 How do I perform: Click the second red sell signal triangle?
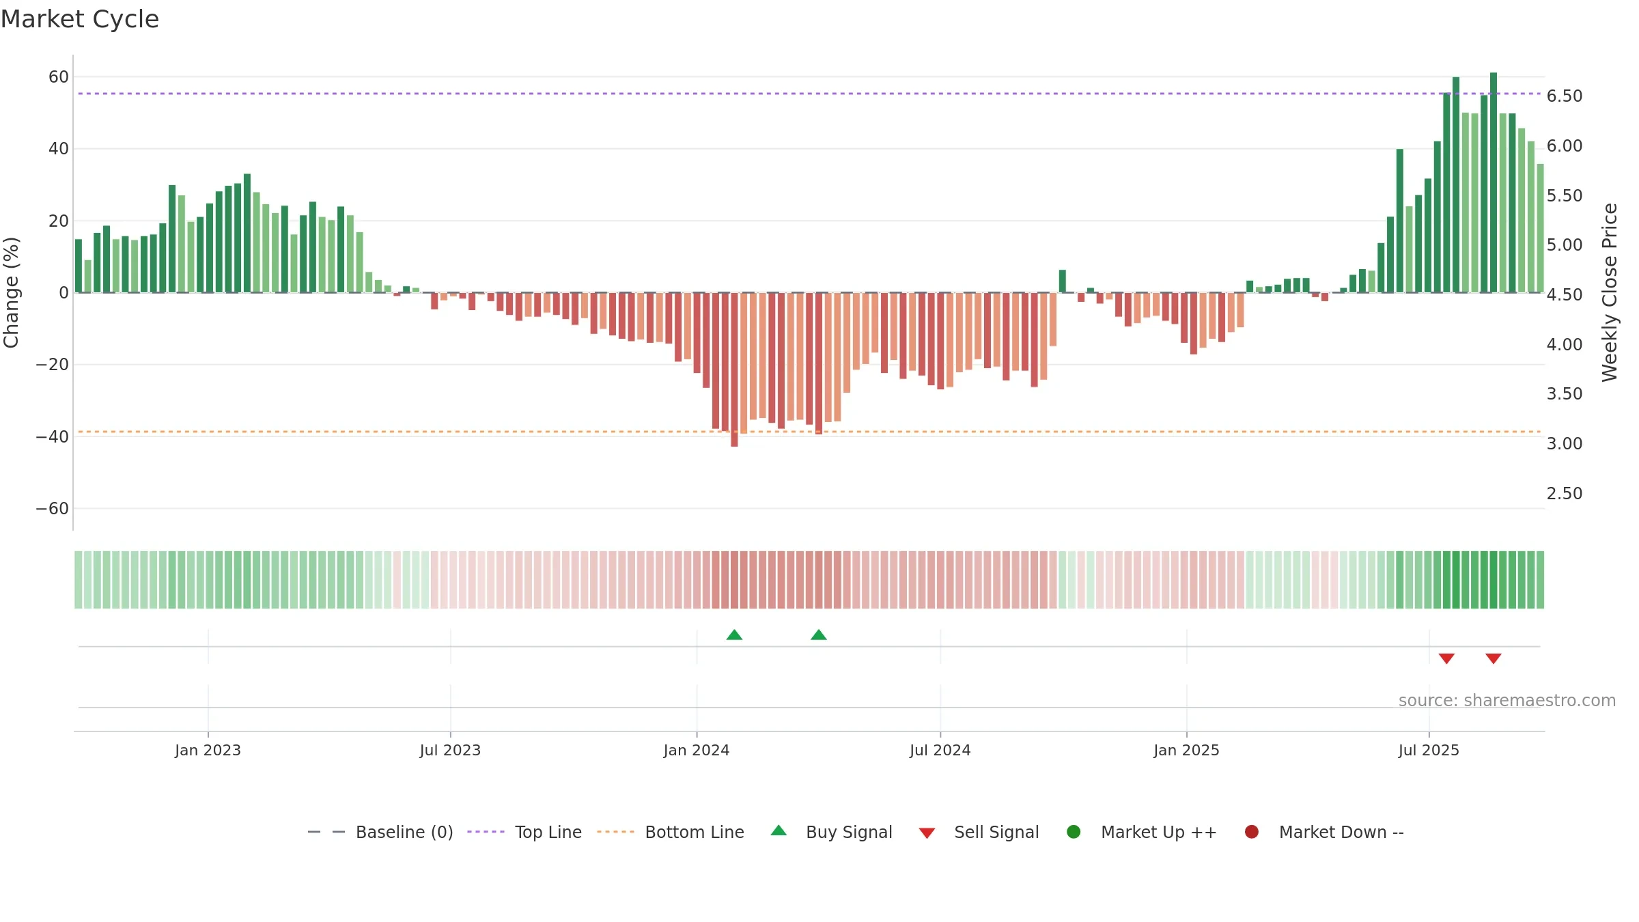[x=1494, y=658]
